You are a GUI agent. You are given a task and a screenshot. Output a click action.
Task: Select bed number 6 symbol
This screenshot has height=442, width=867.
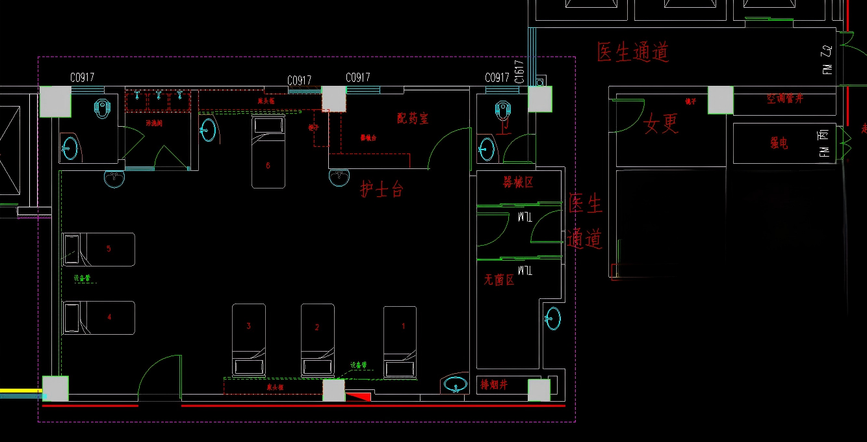pyautogui.click(x=268, y=153)
